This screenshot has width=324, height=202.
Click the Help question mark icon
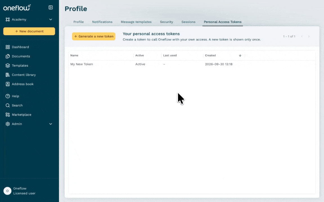tap(8, 96)
